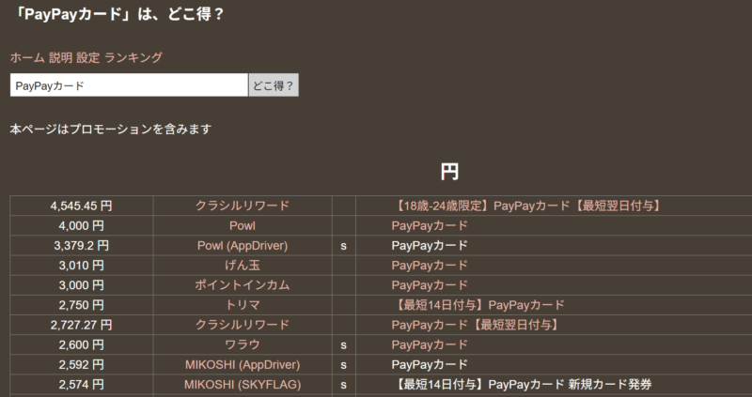Open the 【18歳-24歳限定】PayPayカード offer link
Screen dimensions: 752x397
[x=527, y=206]
